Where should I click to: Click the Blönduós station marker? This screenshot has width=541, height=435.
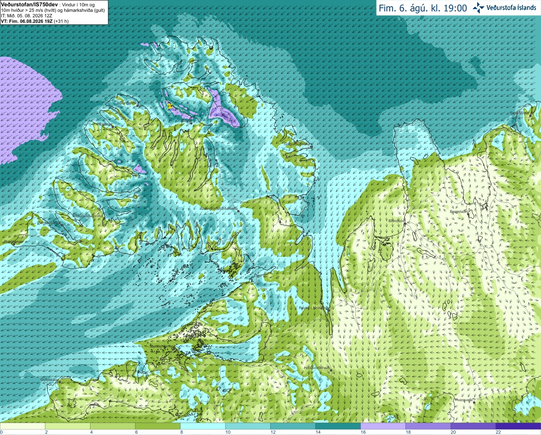(x=404, y=225)
